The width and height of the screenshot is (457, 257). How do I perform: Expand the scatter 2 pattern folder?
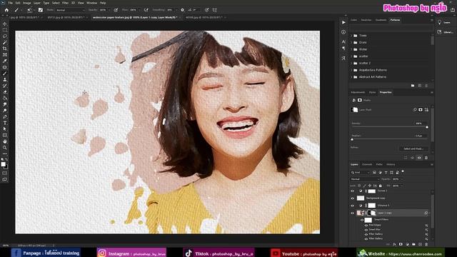(352, 64)
